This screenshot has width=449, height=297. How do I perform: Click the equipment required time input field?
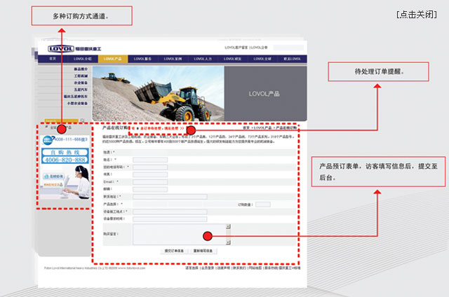[170, 219]
